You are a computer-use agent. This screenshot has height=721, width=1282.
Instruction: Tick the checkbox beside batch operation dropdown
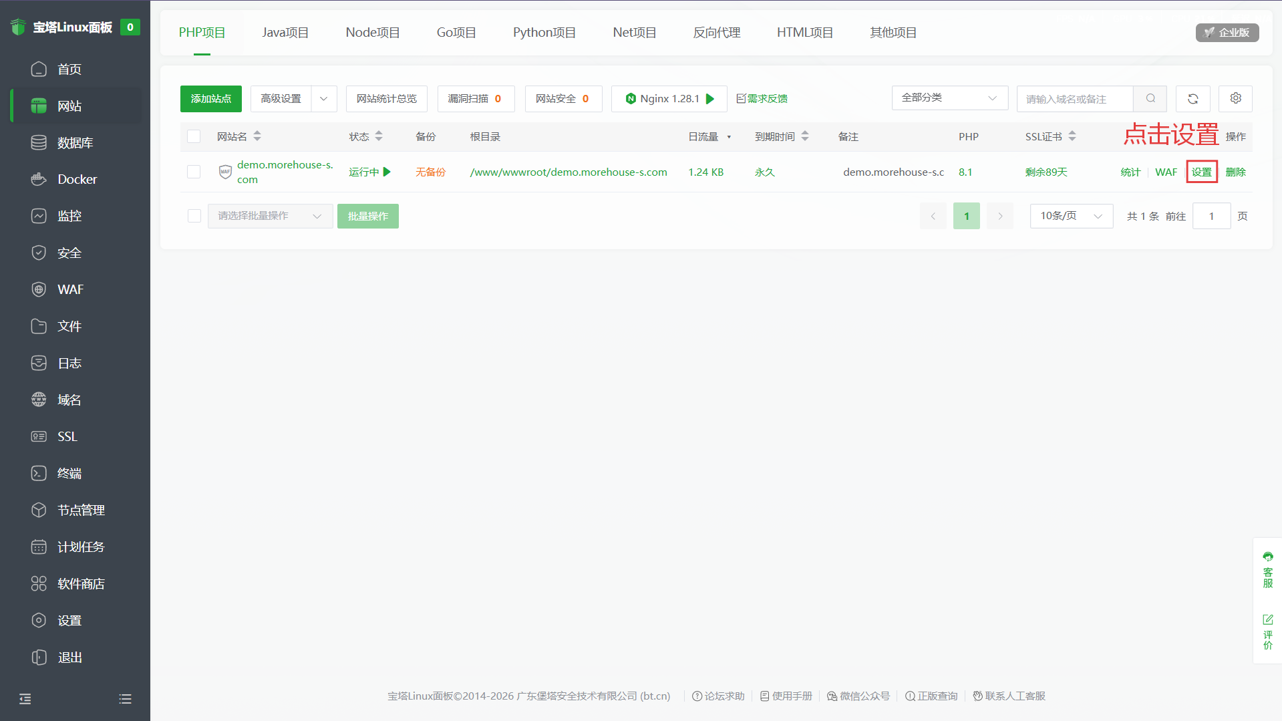pyautogui.click(x=194, y=216)
